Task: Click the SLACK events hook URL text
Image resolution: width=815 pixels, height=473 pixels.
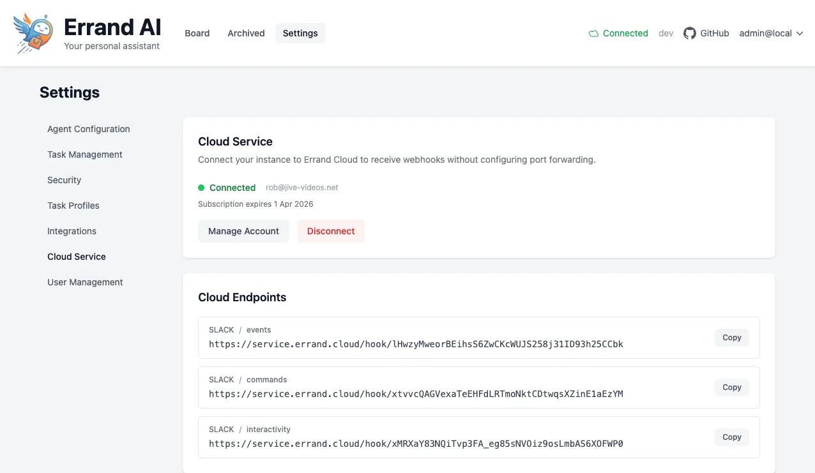Action: 416,344
